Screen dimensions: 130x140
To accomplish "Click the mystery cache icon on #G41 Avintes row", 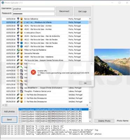I will (18, 26).
